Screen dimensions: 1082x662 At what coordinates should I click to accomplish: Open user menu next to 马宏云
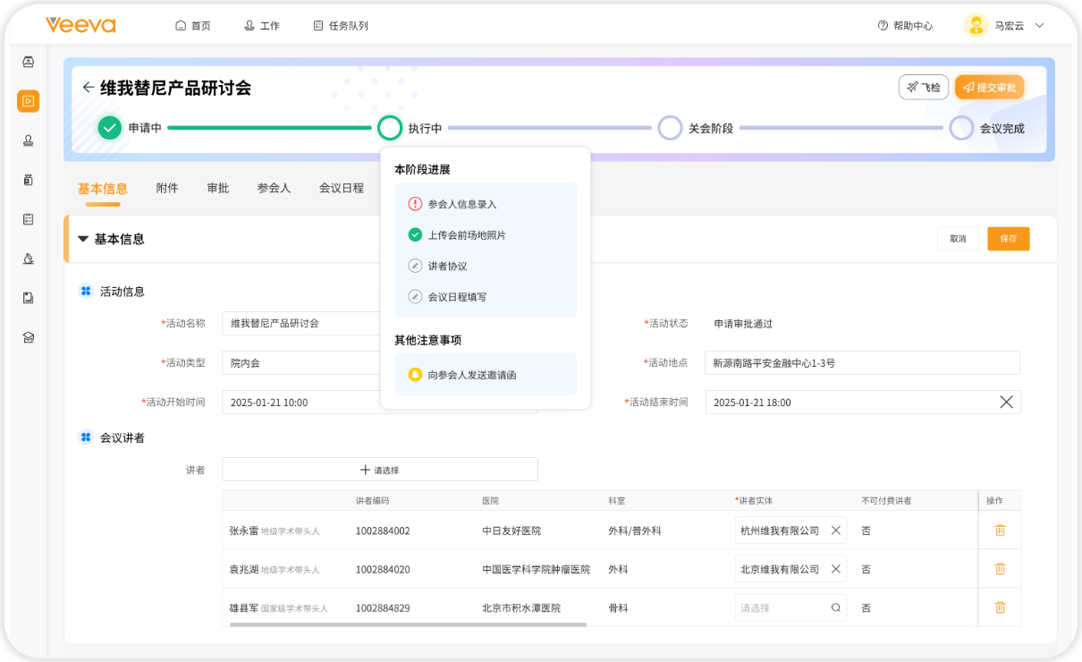tap(1039, 26)
